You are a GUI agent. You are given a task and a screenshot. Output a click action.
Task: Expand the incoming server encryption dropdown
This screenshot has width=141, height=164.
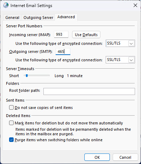pyautogui.click(x=120, y=43)
